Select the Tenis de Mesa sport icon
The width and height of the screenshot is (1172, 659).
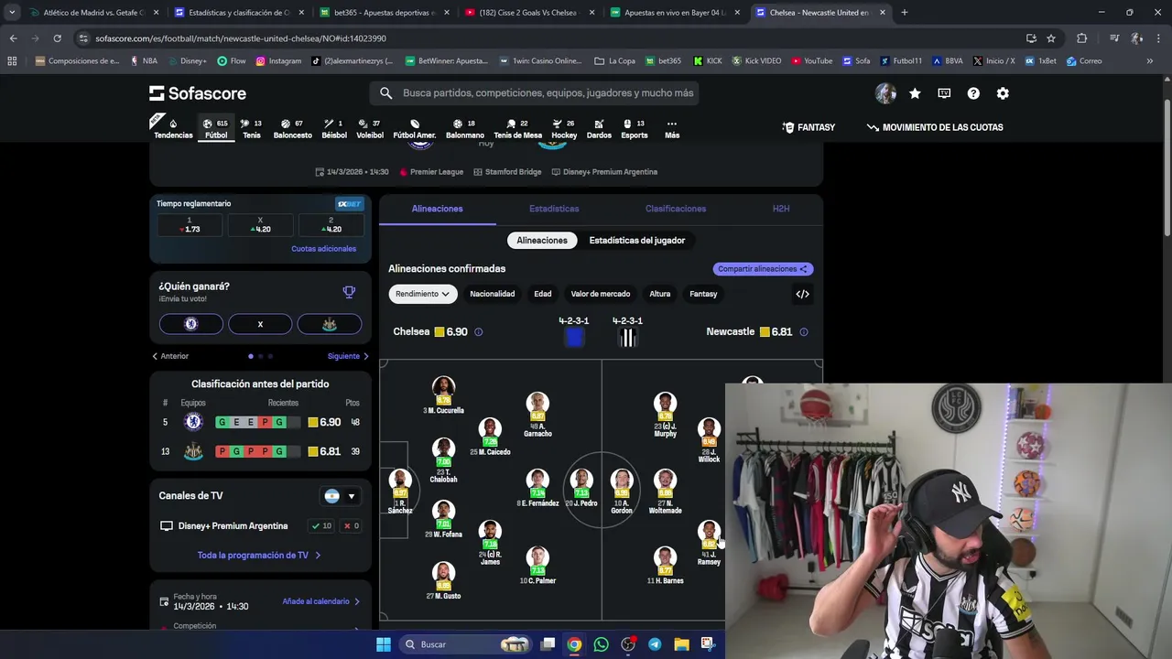[518, 129]
